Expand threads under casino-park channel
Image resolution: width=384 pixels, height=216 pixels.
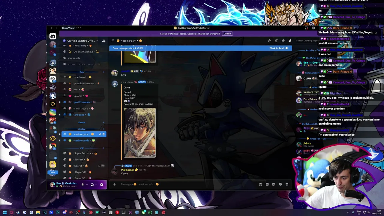click(60, 134)
